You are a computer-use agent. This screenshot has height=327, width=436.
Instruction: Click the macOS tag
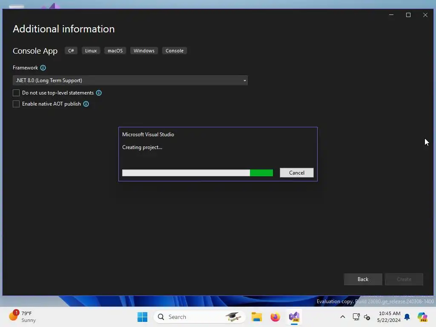click(115, 51)
